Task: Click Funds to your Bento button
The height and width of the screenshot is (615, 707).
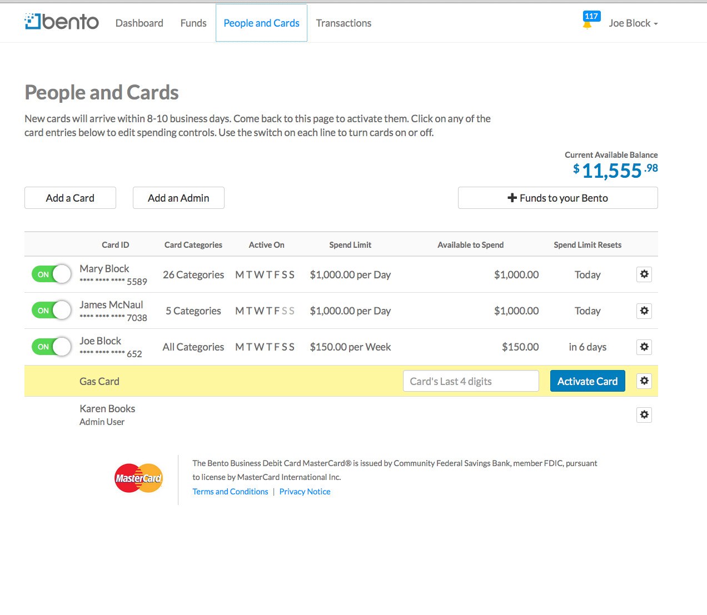Action: pos(557,198)
